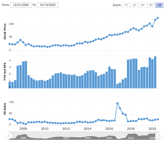Viewport: 165px width, 143px height.
Task: Switch zoom range to 2Y
Action: [x=134, y=5]
